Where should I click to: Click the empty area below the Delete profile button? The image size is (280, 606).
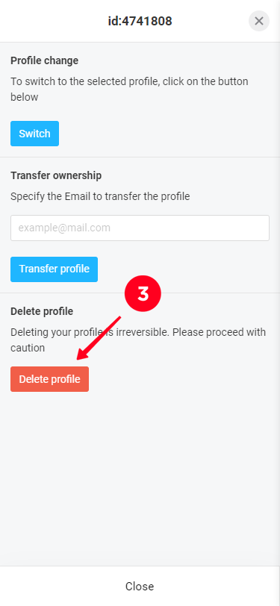tap(140, 479)
